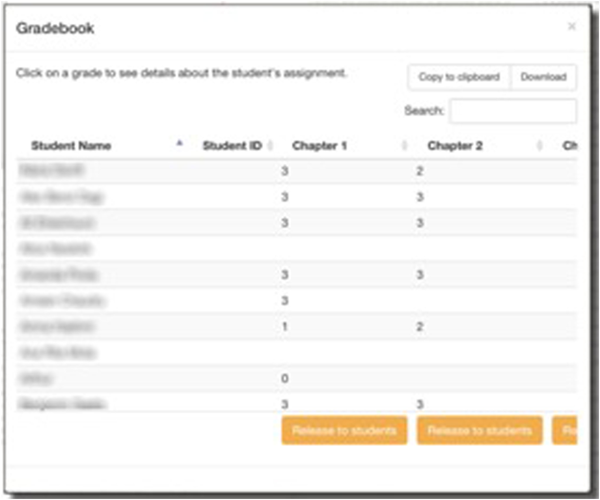This screenshot has width=600, height=500.
Task: Select the Chapter 2 column header
Action: pyautogui.click(x=455, y=146)
